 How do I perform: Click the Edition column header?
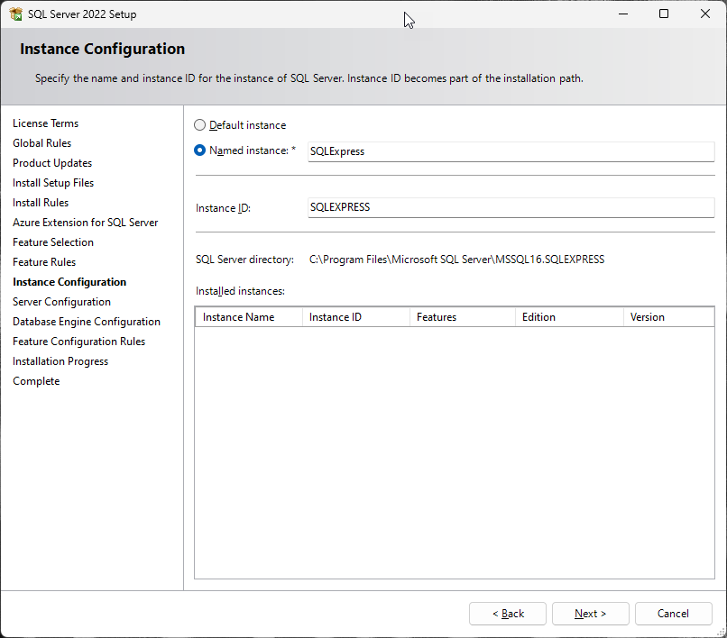568,317
